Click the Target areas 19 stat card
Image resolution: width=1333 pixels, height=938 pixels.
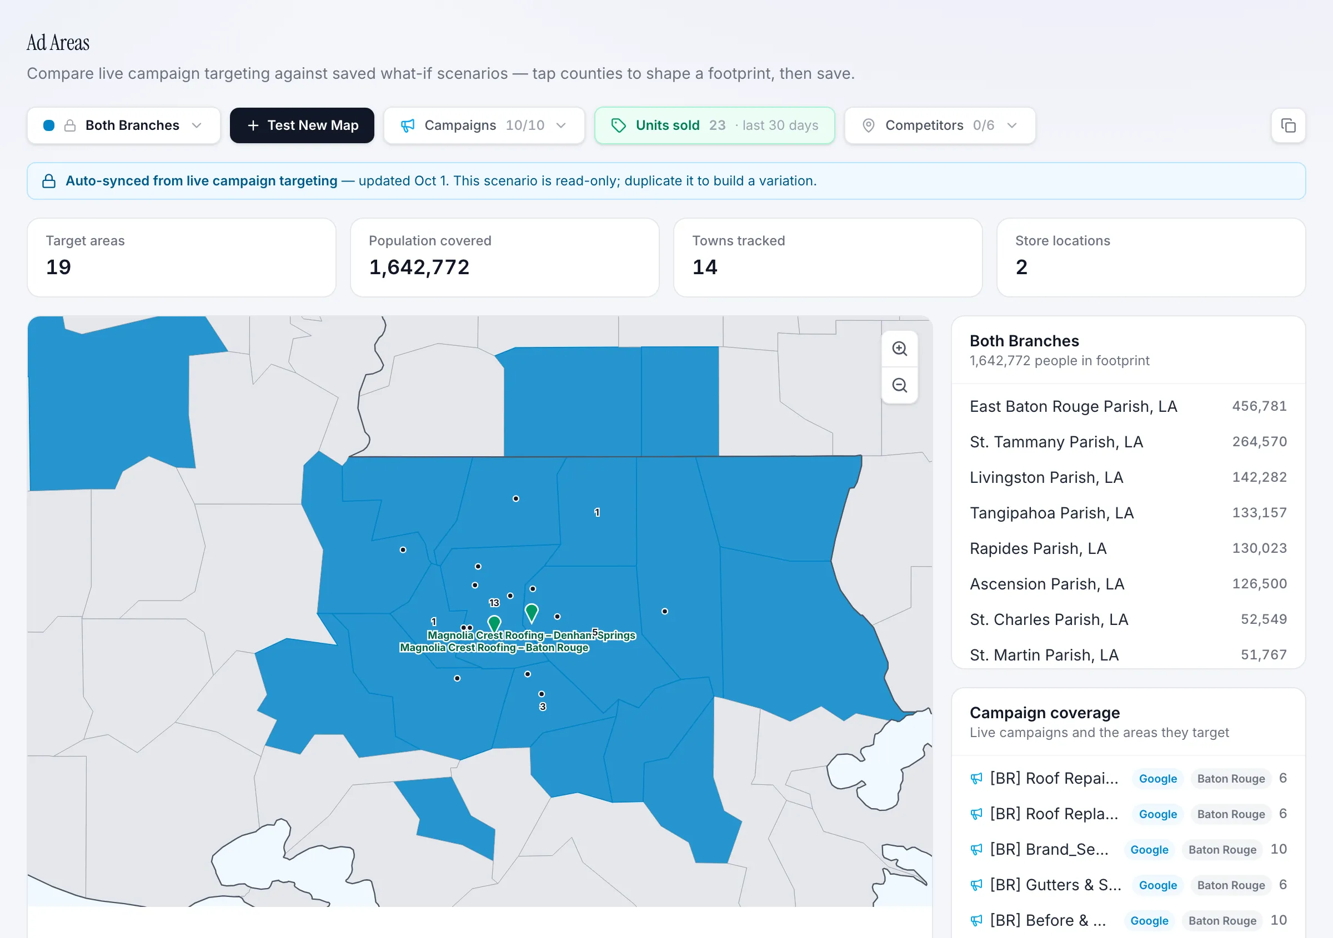coord(181,257)
